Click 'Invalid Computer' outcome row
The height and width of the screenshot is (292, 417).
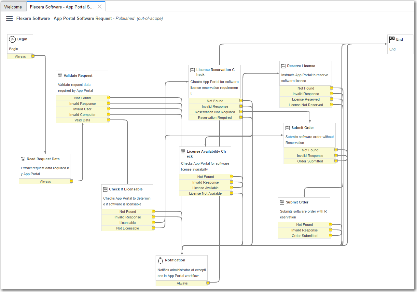[x=82, y=115]
